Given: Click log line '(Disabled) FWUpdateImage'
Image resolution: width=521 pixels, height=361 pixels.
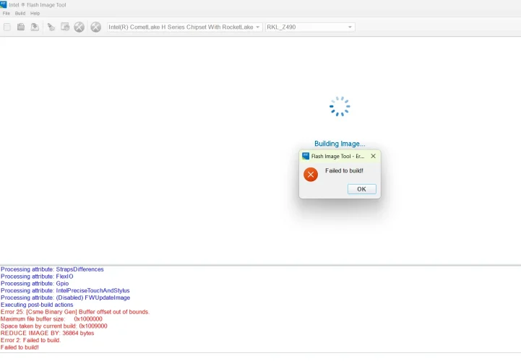Looking at the screenshot, I should point(66,297).
